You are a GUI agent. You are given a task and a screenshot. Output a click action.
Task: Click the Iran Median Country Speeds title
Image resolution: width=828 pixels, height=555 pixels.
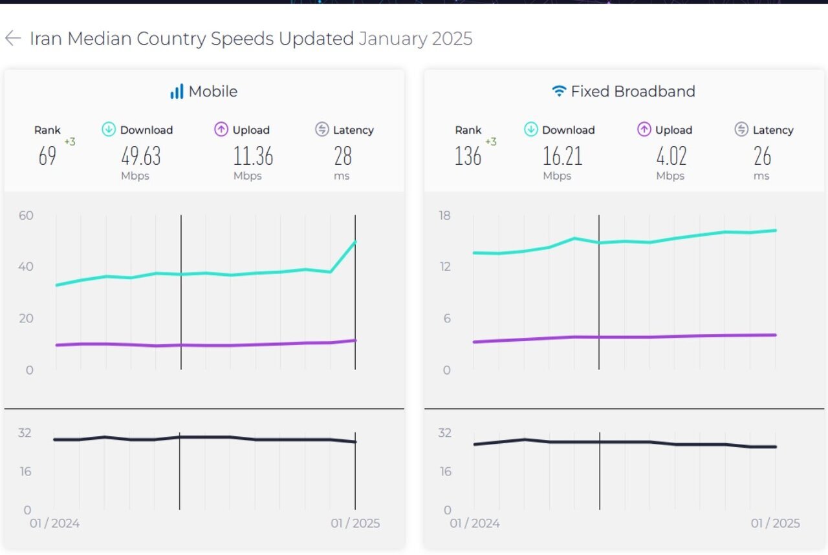point(191,39)
